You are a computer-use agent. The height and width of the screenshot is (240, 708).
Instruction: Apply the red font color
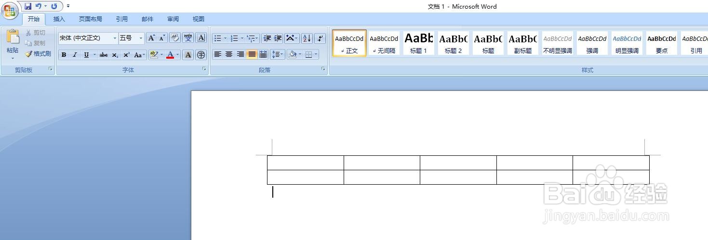[x=170, y=55]
